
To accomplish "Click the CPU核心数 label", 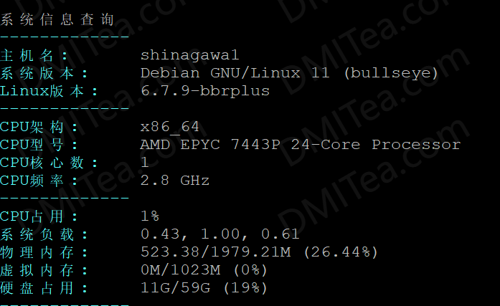I will (49, 163).
